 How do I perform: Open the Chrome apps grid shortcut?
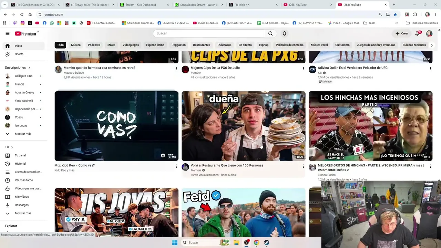(x=4, y=23)
